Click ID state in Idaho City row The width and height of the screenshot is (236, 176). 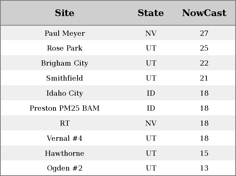click(x=151, y=93)
